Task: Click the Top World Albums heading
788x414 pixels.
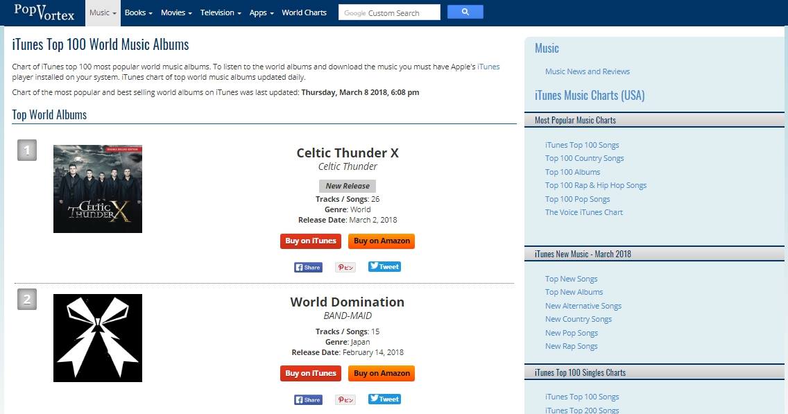Action: (x=49, y=115)
